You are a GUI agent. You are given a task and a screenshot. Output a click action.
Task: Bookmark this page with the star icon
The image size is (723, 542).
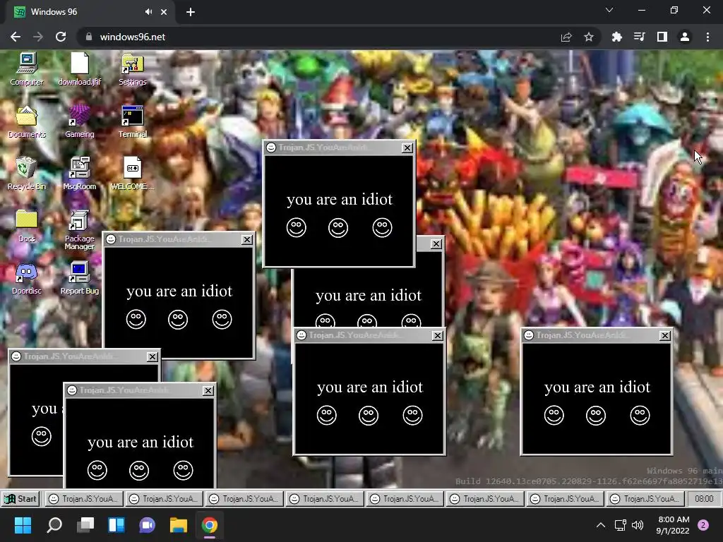point(589,37)
